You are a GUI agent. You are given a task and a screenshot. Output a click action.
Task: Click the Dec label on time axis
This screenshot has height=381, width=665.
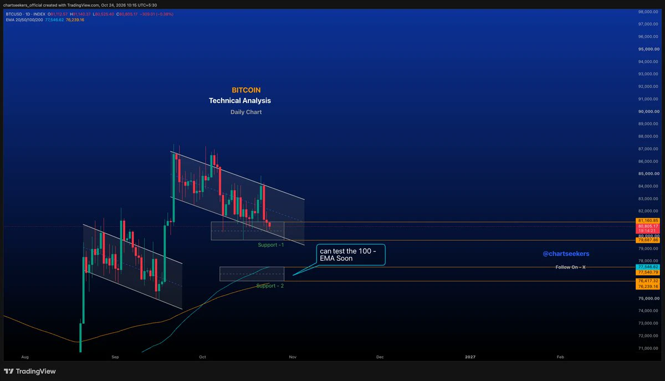[x=380, y=358]
